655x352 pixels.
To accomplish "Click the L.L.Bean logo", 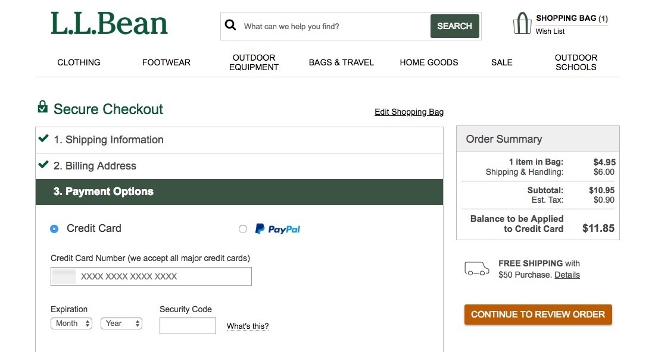I will 109,24.
